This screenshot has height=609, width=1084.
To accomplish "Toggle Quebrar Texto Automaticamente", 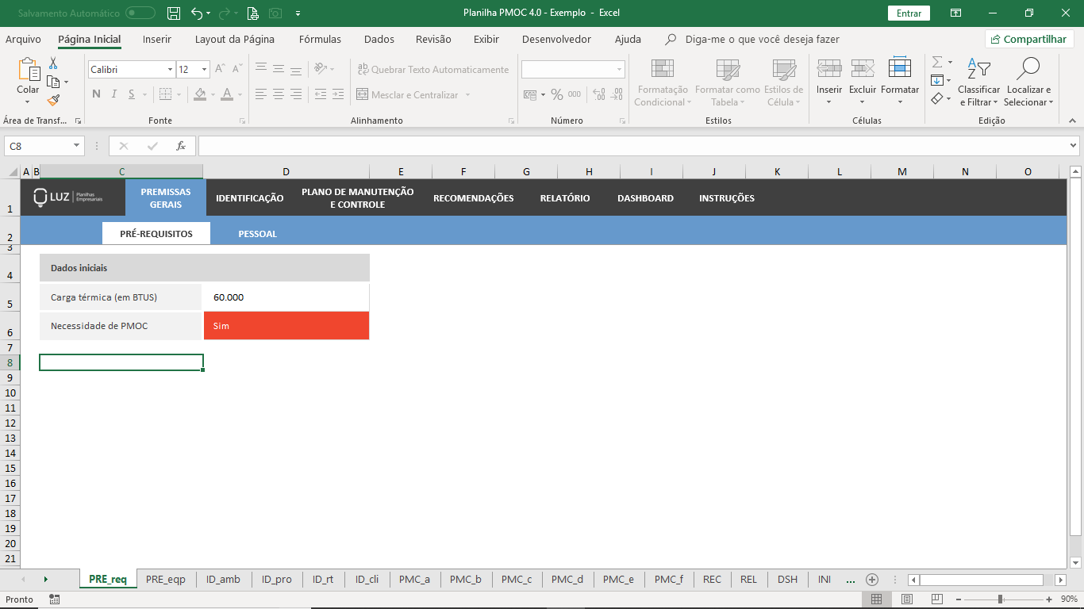I will 433,70.
